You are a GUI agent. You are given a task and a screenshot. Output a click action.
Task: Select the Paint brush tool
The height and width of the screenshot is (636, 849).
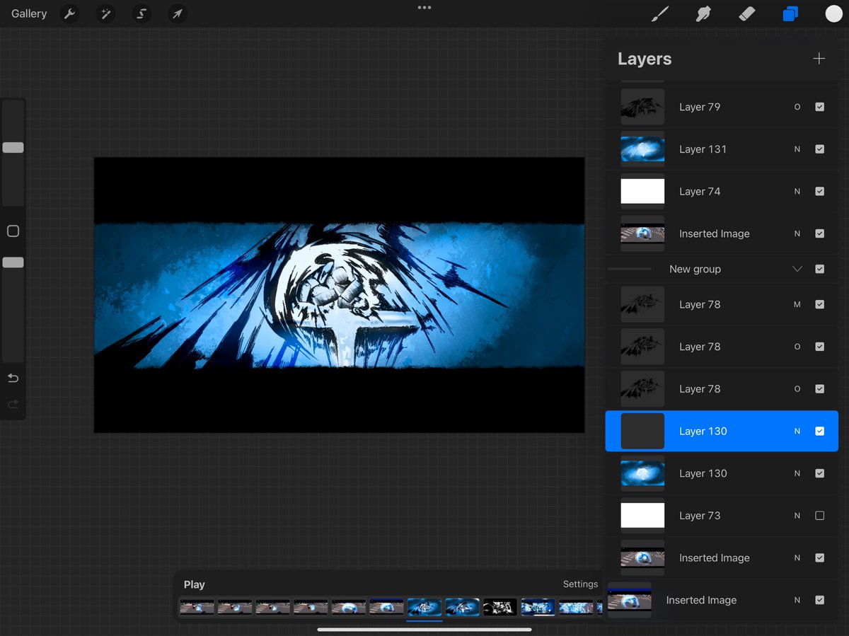tap(659, 13)
